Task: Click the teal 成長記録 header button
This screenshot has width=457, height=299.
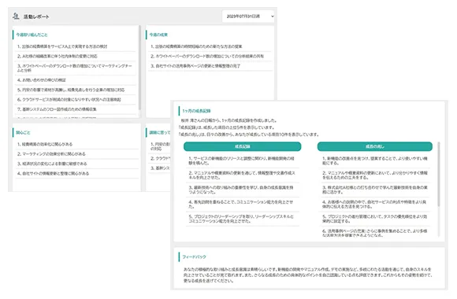Action: 242,146
